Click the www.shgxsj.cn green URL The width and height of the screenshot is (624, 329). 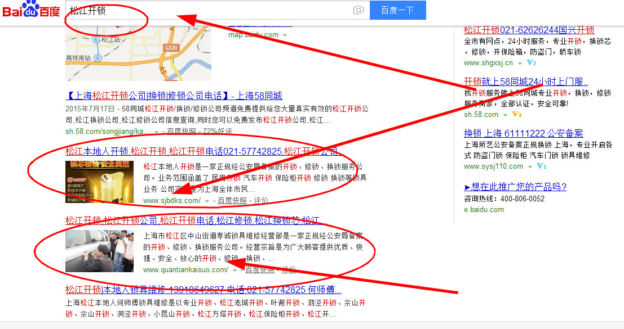click(488, 62)
